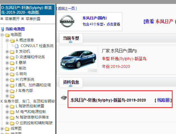Click the H 约束系统 folder icon
The width and height of the screenshot is (176, 134).
point(12,80)
